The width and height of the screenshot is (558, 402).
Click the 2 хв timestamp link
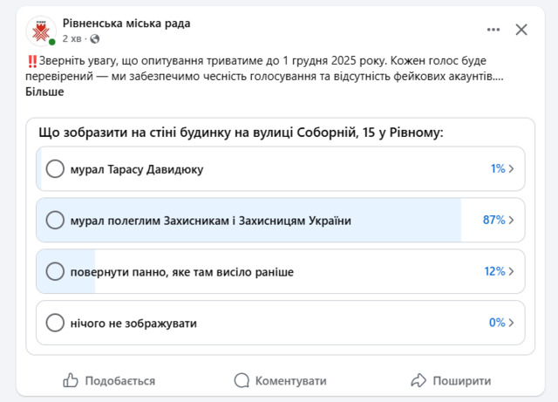tap(73, 39)
